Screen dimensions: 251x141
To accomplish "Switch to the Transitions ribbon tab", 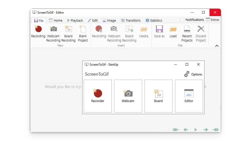I will (131, 21).
